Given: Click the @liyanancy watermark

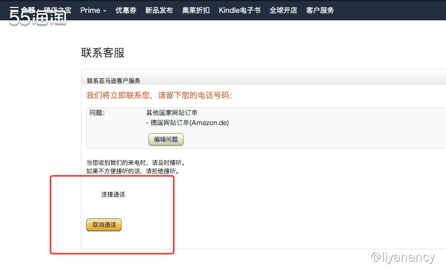Looking at the screenshot, I should pos(402,258).
